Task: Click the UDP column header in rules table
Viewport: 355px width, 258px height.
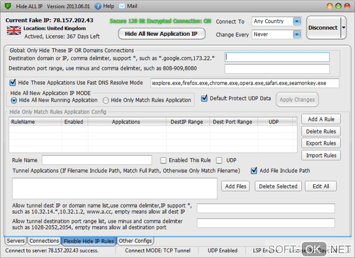Action: [275, 122]
